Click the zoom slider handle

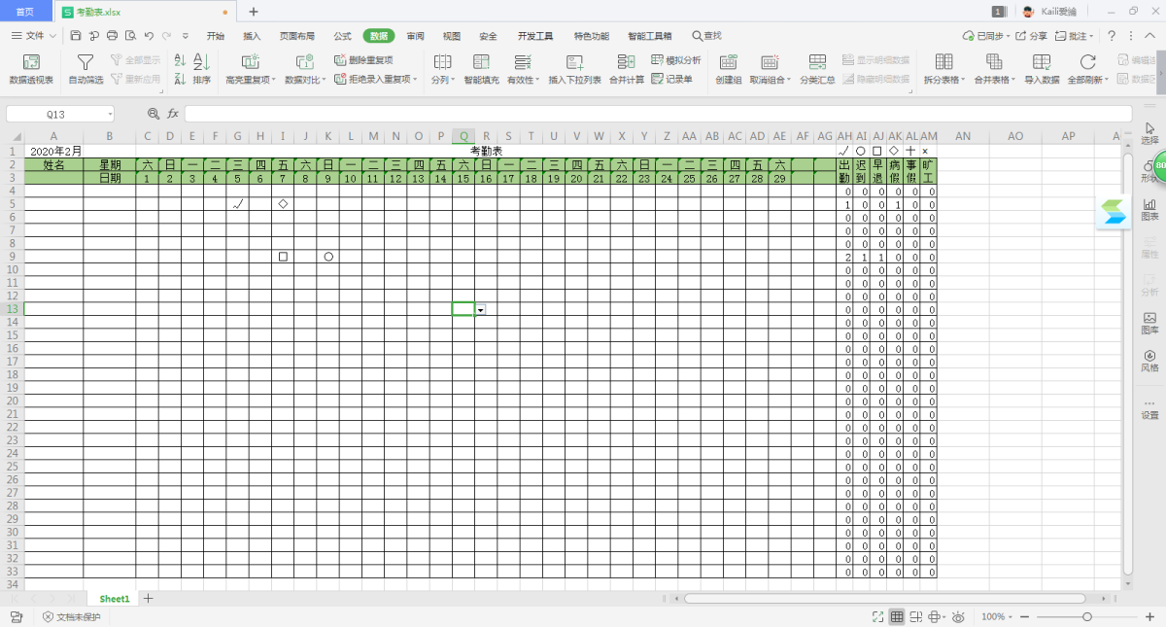tap(1087, 617)
